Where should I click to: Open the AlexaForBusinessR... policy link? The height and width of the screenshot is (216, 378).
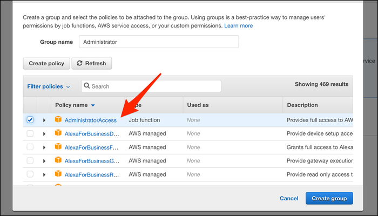click(92, 175)
